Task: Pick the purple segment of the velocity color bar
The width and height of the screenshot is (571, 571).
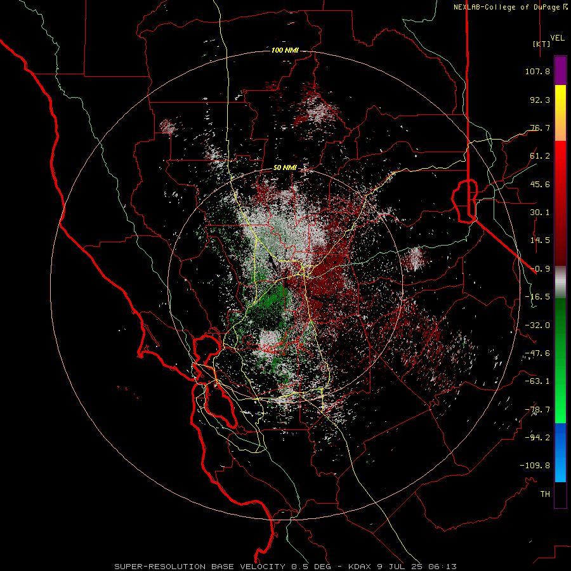Action: pos(560,70)
